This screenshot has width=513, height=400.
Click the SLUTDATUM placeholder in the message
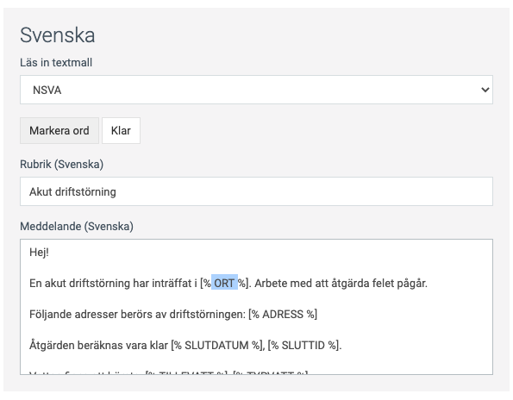pyautogui.click(x=216, y=345)
